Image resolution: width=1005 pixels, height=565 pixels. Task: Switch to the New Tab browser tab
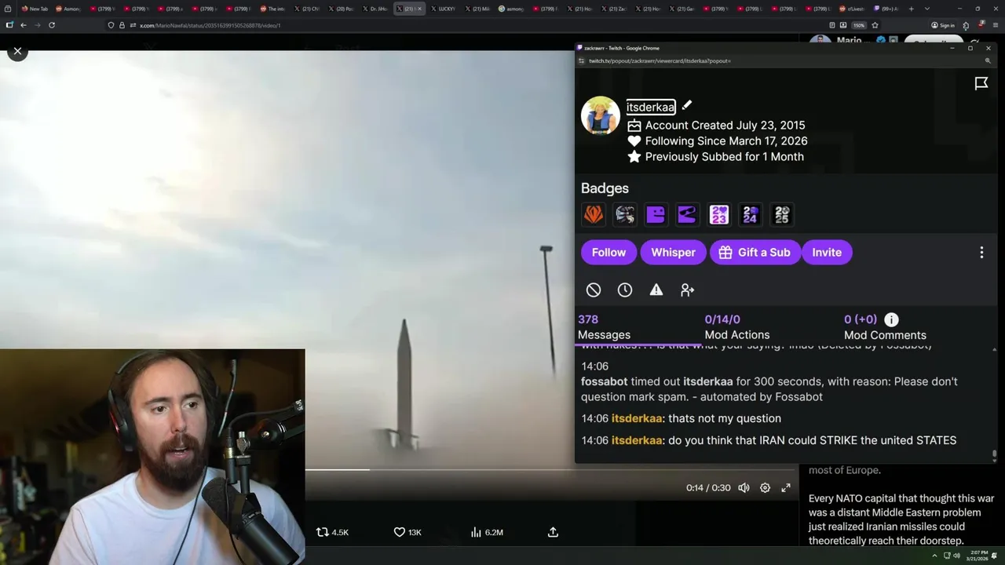tap(35, 9)
